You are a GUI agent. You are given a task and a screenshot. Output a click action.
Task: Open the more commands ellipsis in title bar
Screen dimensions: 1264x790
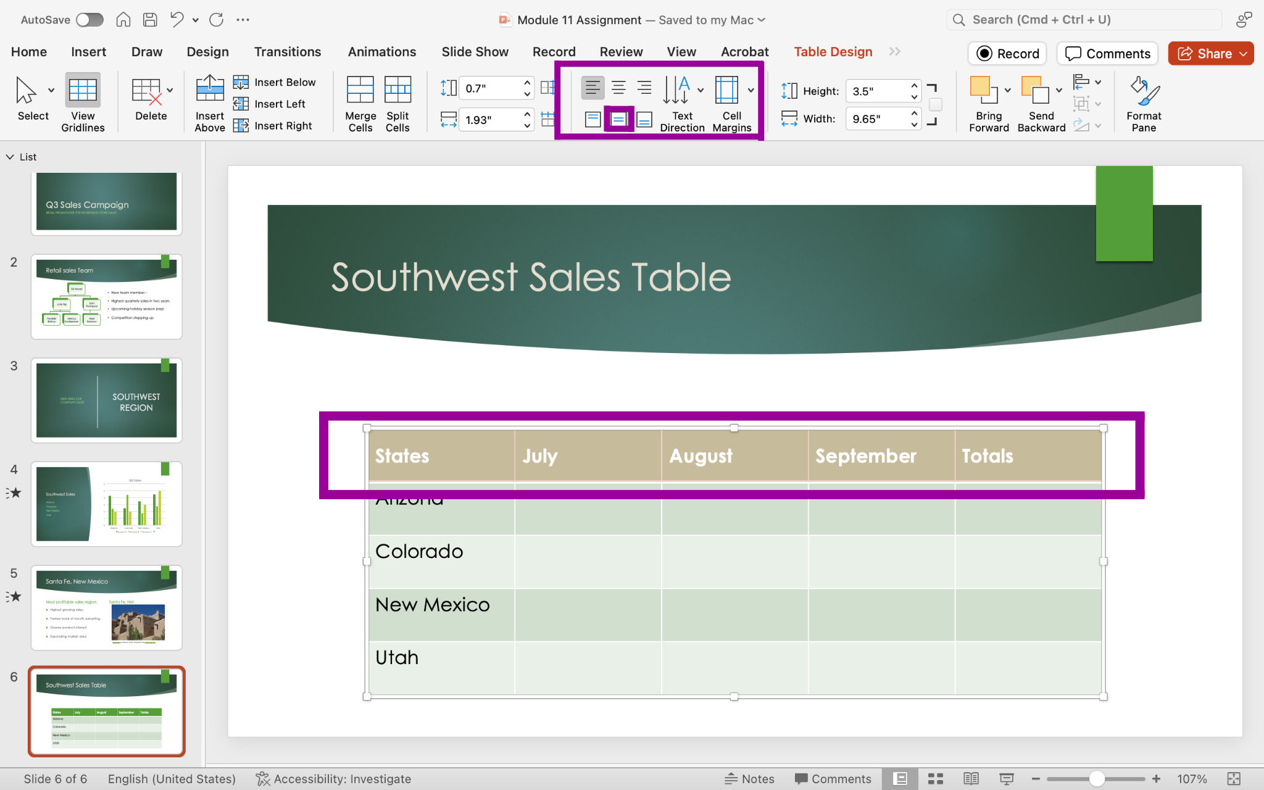pyautogui.click(x=243, y=20)
